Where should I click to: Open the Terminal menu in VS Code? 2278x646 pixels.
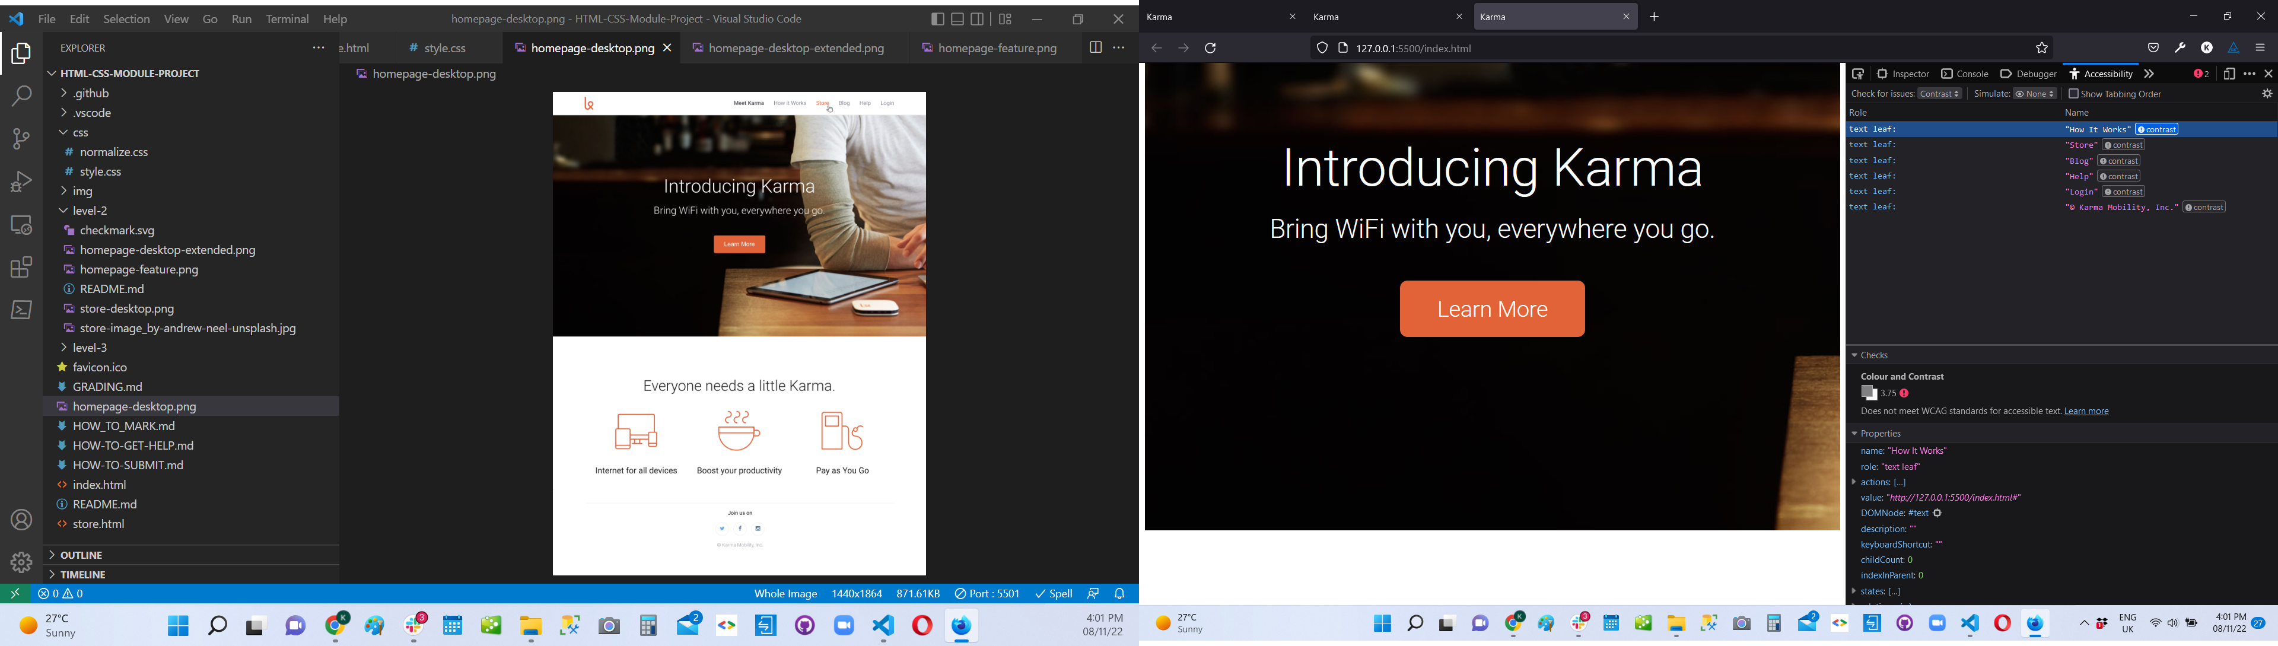click(287, 20)
